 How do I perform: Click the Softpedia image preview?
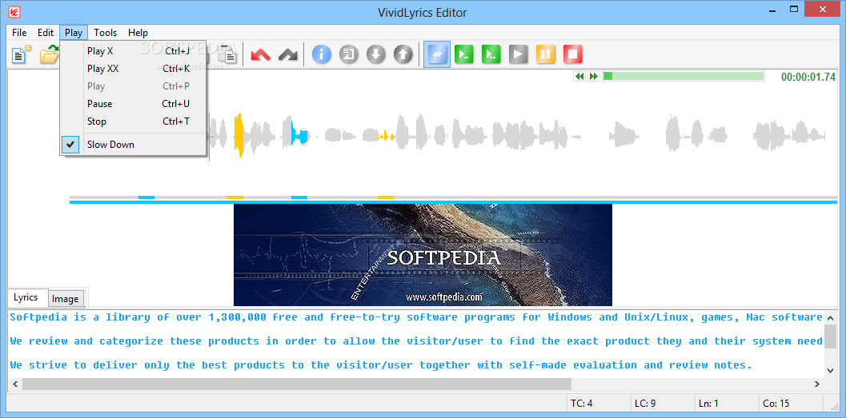coord(423,255)
